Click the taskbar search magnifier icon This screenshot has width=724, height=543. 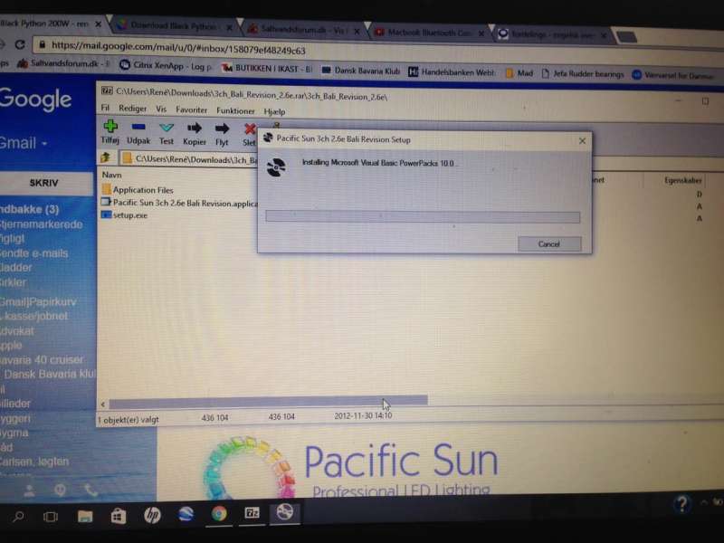click(x=18, y=516)
